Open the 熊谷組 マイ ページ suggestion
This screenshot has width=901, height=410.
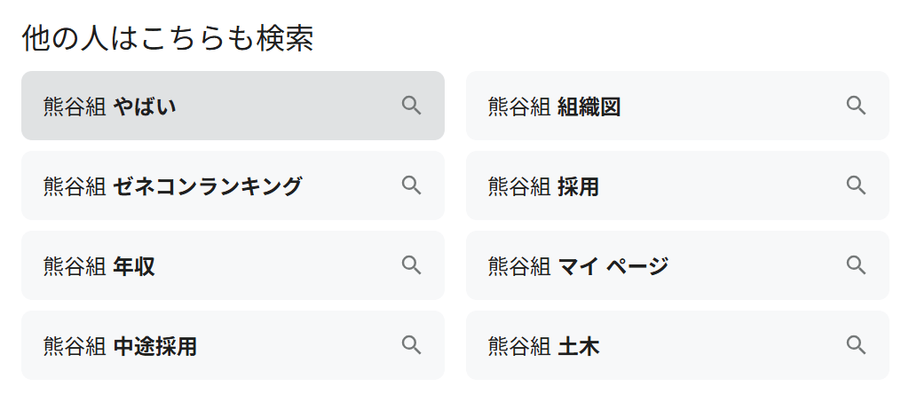578,266
